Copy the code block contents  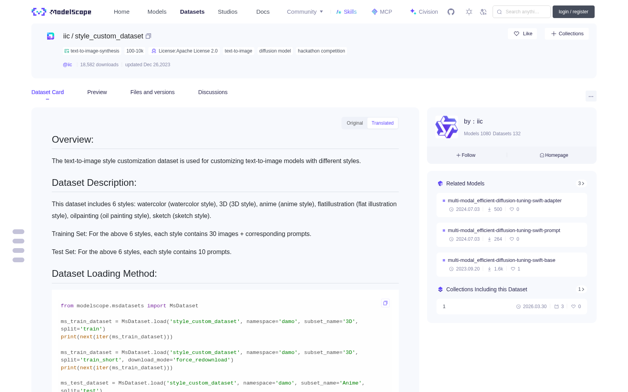point(385,303)
